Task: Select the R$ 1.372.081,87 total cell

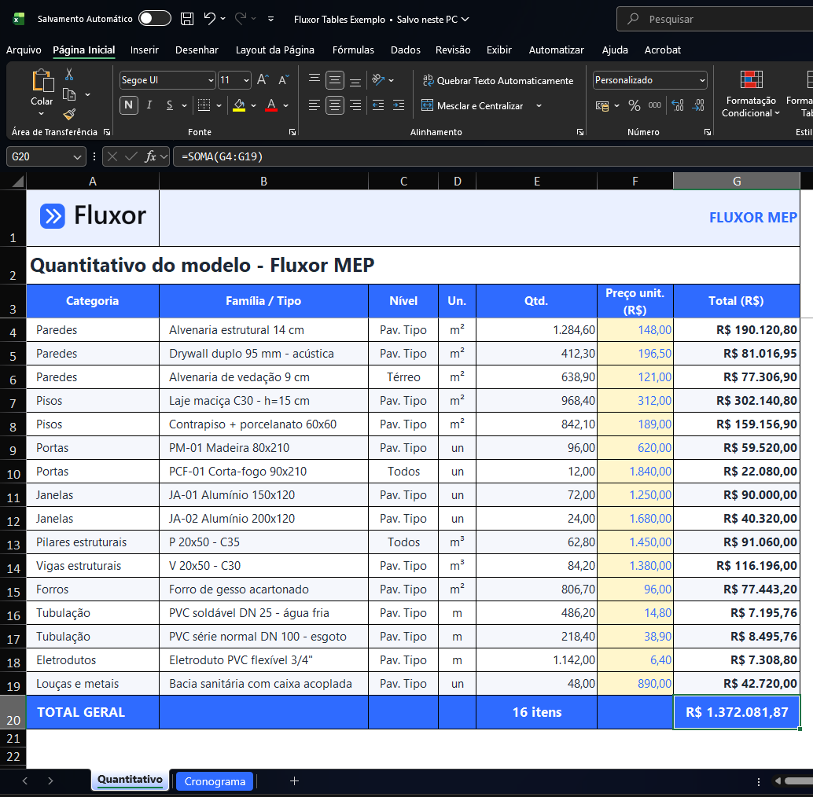Action: [x=736, y=712]
